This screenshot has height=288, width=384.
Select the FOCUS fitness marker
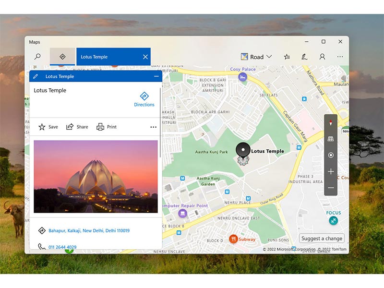333,220
